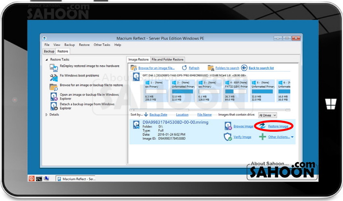Image resolution: width=343 pixels, height=201 pixels.
Task: Click the Fix Windows boot problems wrench icon
Action: coord(54,77)
